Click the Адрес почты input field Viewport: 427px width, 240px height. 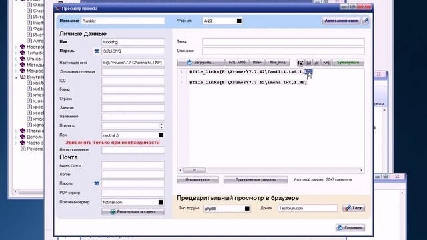click(133, 165)
